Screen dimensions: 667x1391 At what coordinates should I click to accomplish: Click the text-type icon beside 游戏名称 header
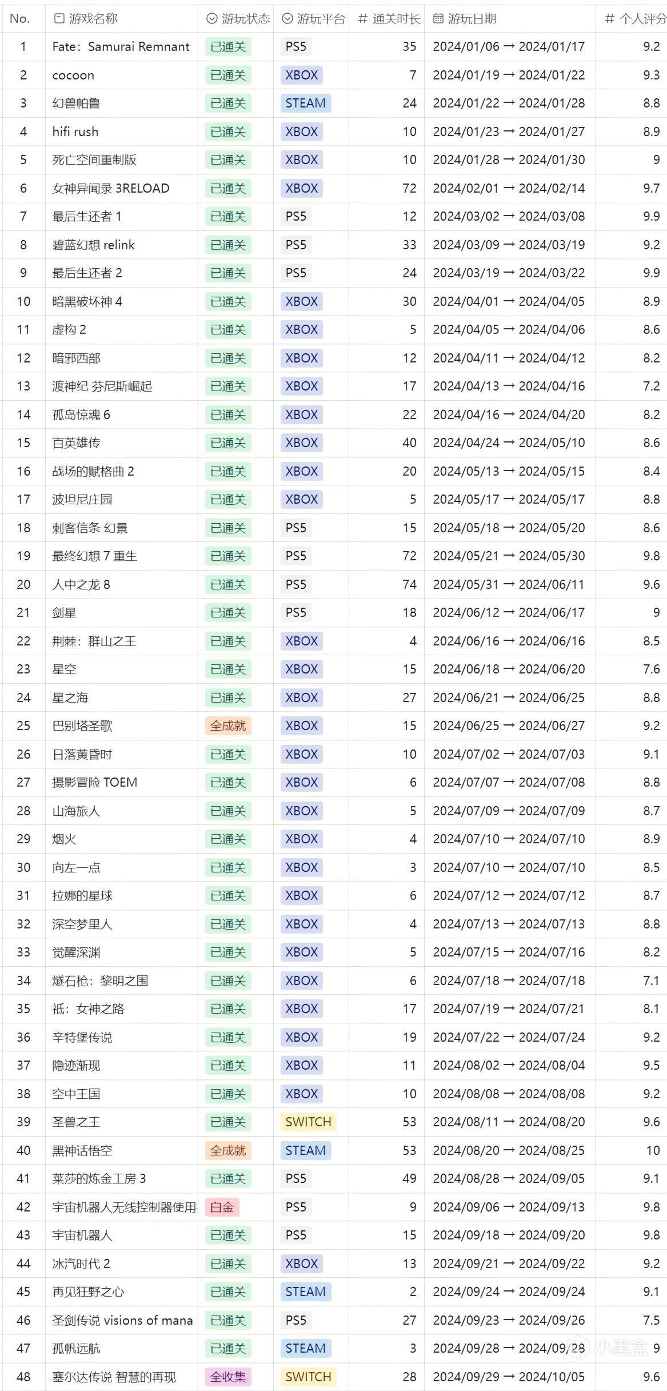[x=58, y=19]
